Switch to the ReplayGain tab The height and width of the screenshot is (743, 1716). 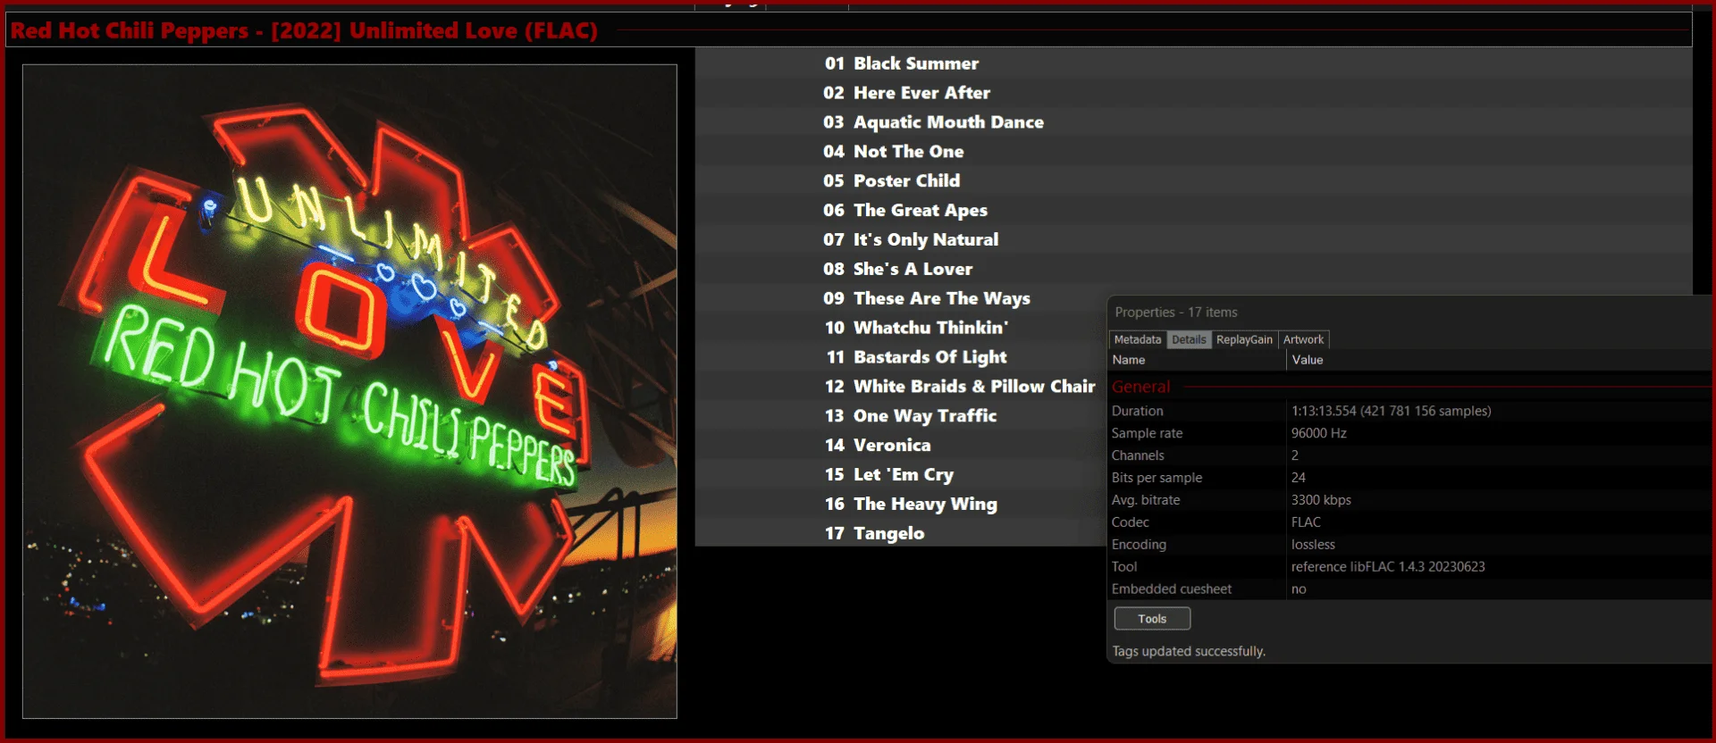1244,339
